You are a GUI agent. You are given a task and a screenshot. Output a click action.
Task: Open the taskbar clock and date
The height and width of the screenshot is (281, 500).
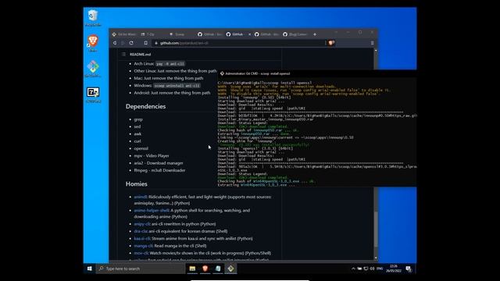(394, 269)
